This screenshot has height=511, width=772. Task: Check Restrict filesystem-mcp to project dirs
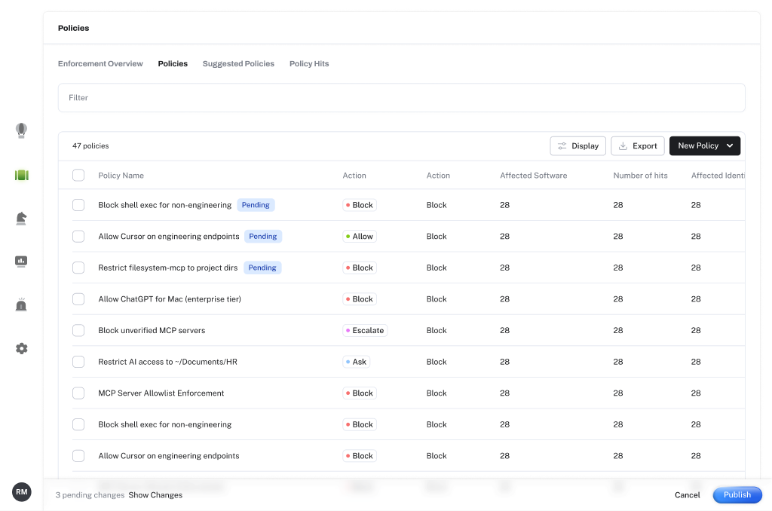[78, 268]
